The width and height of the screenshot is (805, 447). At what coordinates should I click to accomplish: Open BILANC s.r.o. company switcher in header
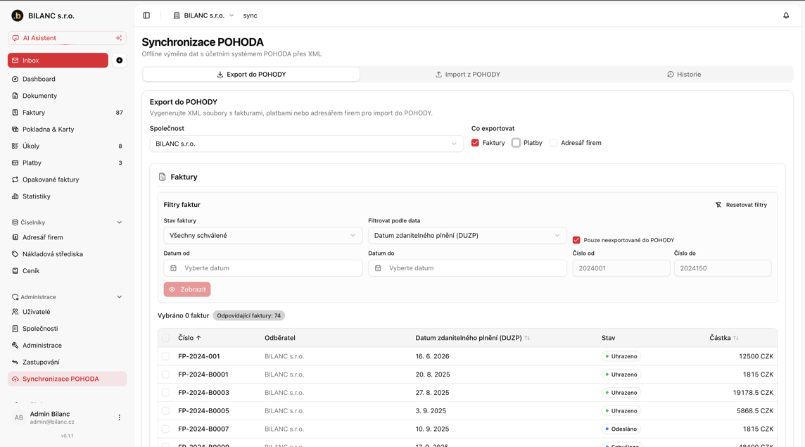pos(204,15)
